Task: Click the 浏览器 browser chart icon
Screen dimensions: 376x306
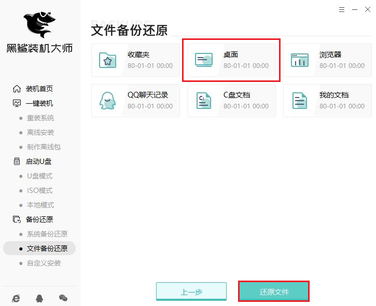Action: (x=300, y=60)
